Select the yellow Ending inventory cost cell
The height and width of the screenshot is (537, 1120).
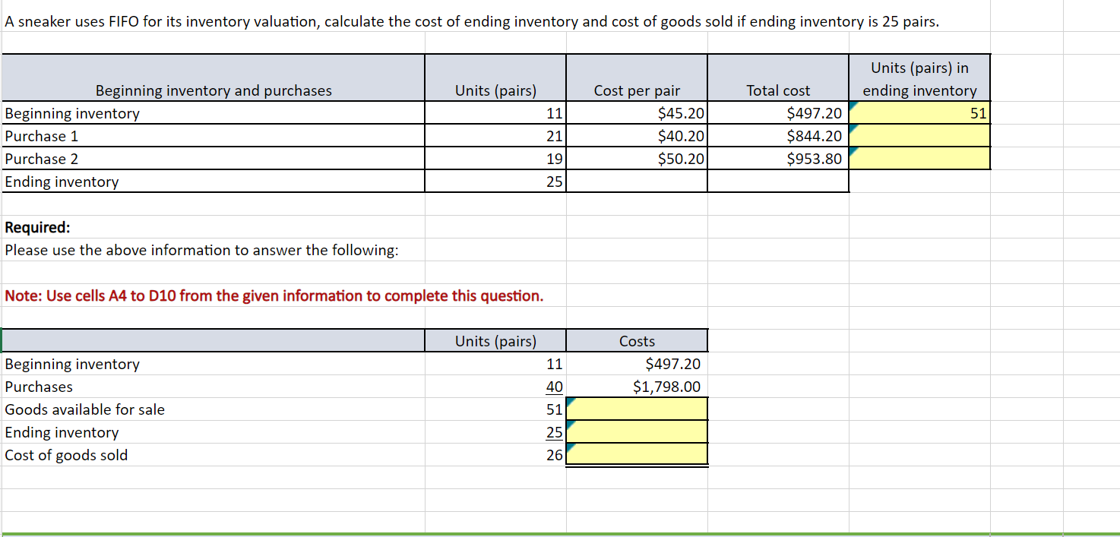coord(637,431)
